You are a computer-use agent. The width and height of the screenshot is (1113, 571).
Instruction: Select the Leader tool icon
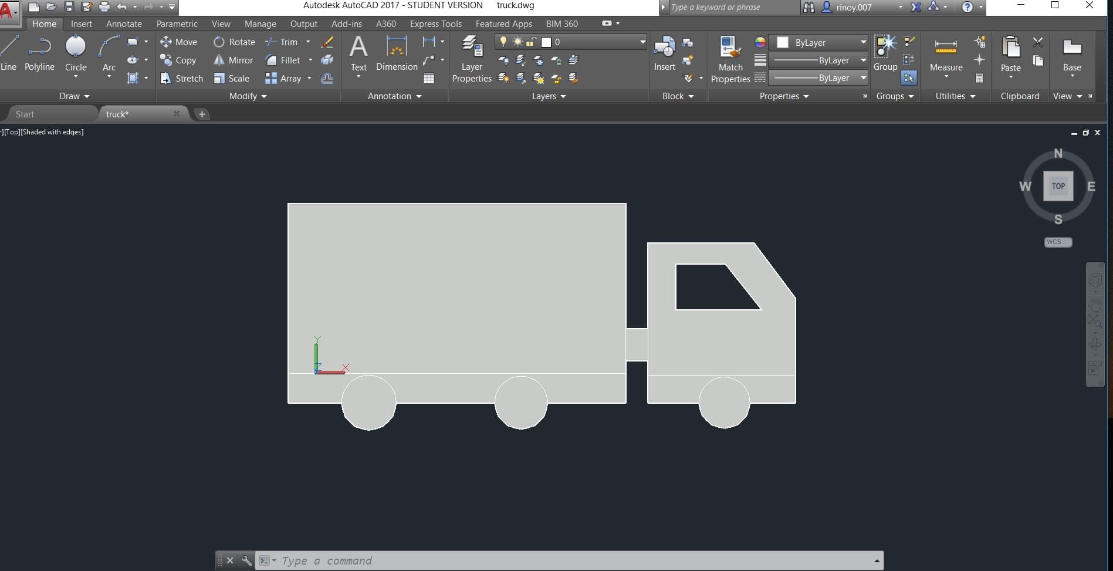(429, 60)
